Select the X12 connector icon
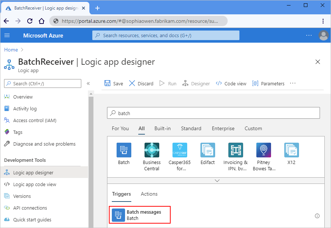Screen dimensions: 331x228 pos(291,150)
